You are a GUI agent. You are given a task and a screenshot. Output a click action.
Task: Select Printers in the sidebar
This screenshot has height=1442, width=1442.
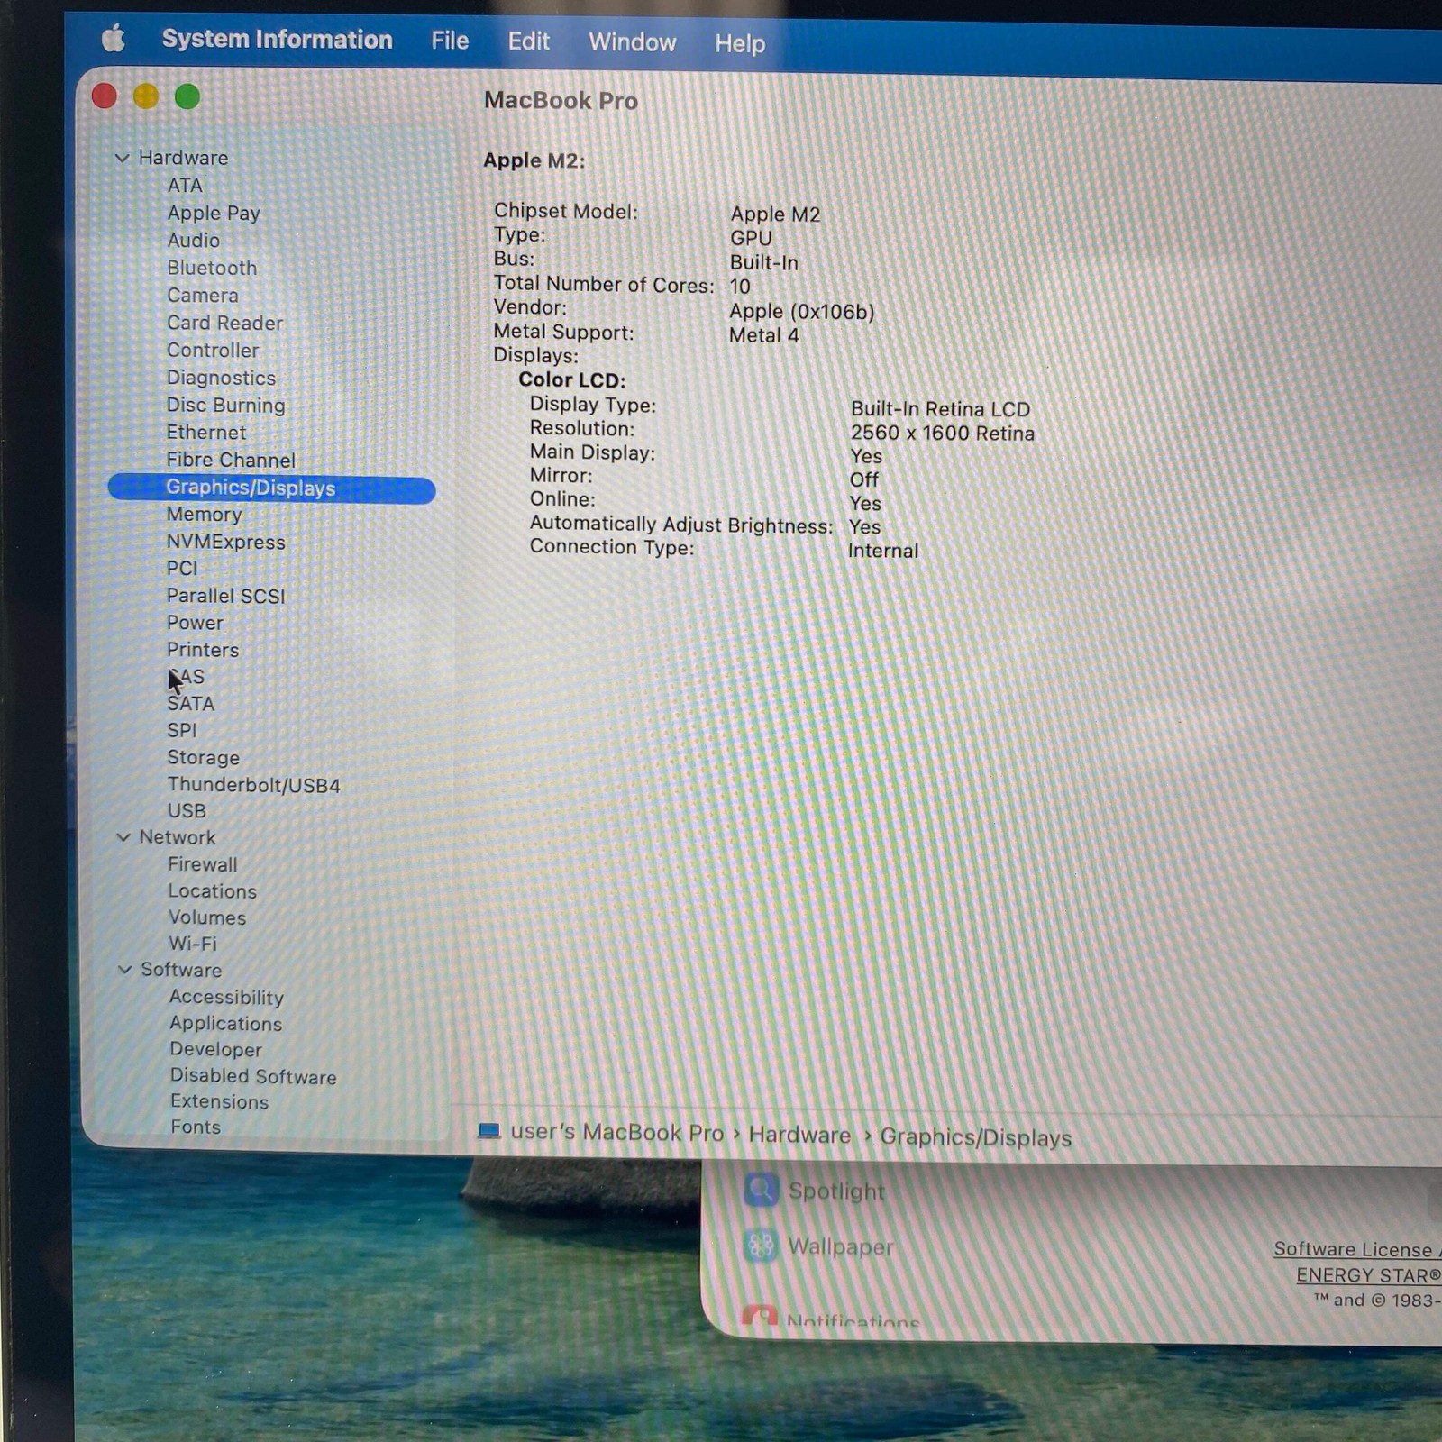pyautogui.click(x=203, y=650)
